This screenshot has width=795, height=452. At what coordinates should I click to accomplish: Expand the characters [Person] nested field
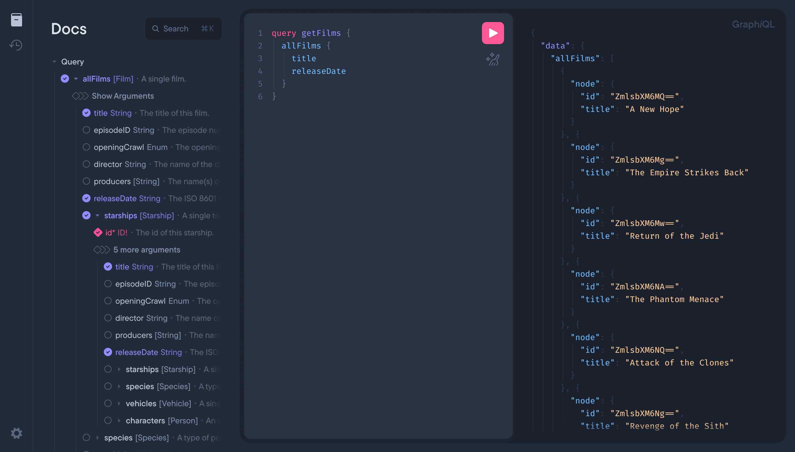tap(119, 421)
